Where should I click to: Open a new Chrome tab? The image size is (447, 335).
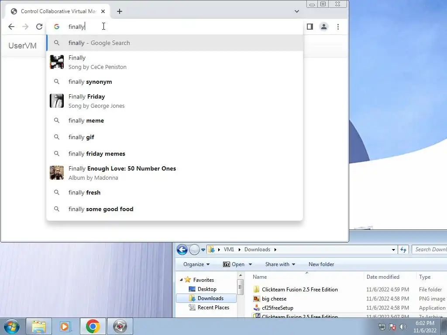tap(120, 11)
